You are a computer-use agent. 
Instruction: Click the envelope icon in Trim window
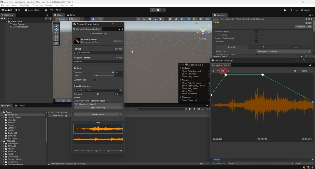(223, 71)
